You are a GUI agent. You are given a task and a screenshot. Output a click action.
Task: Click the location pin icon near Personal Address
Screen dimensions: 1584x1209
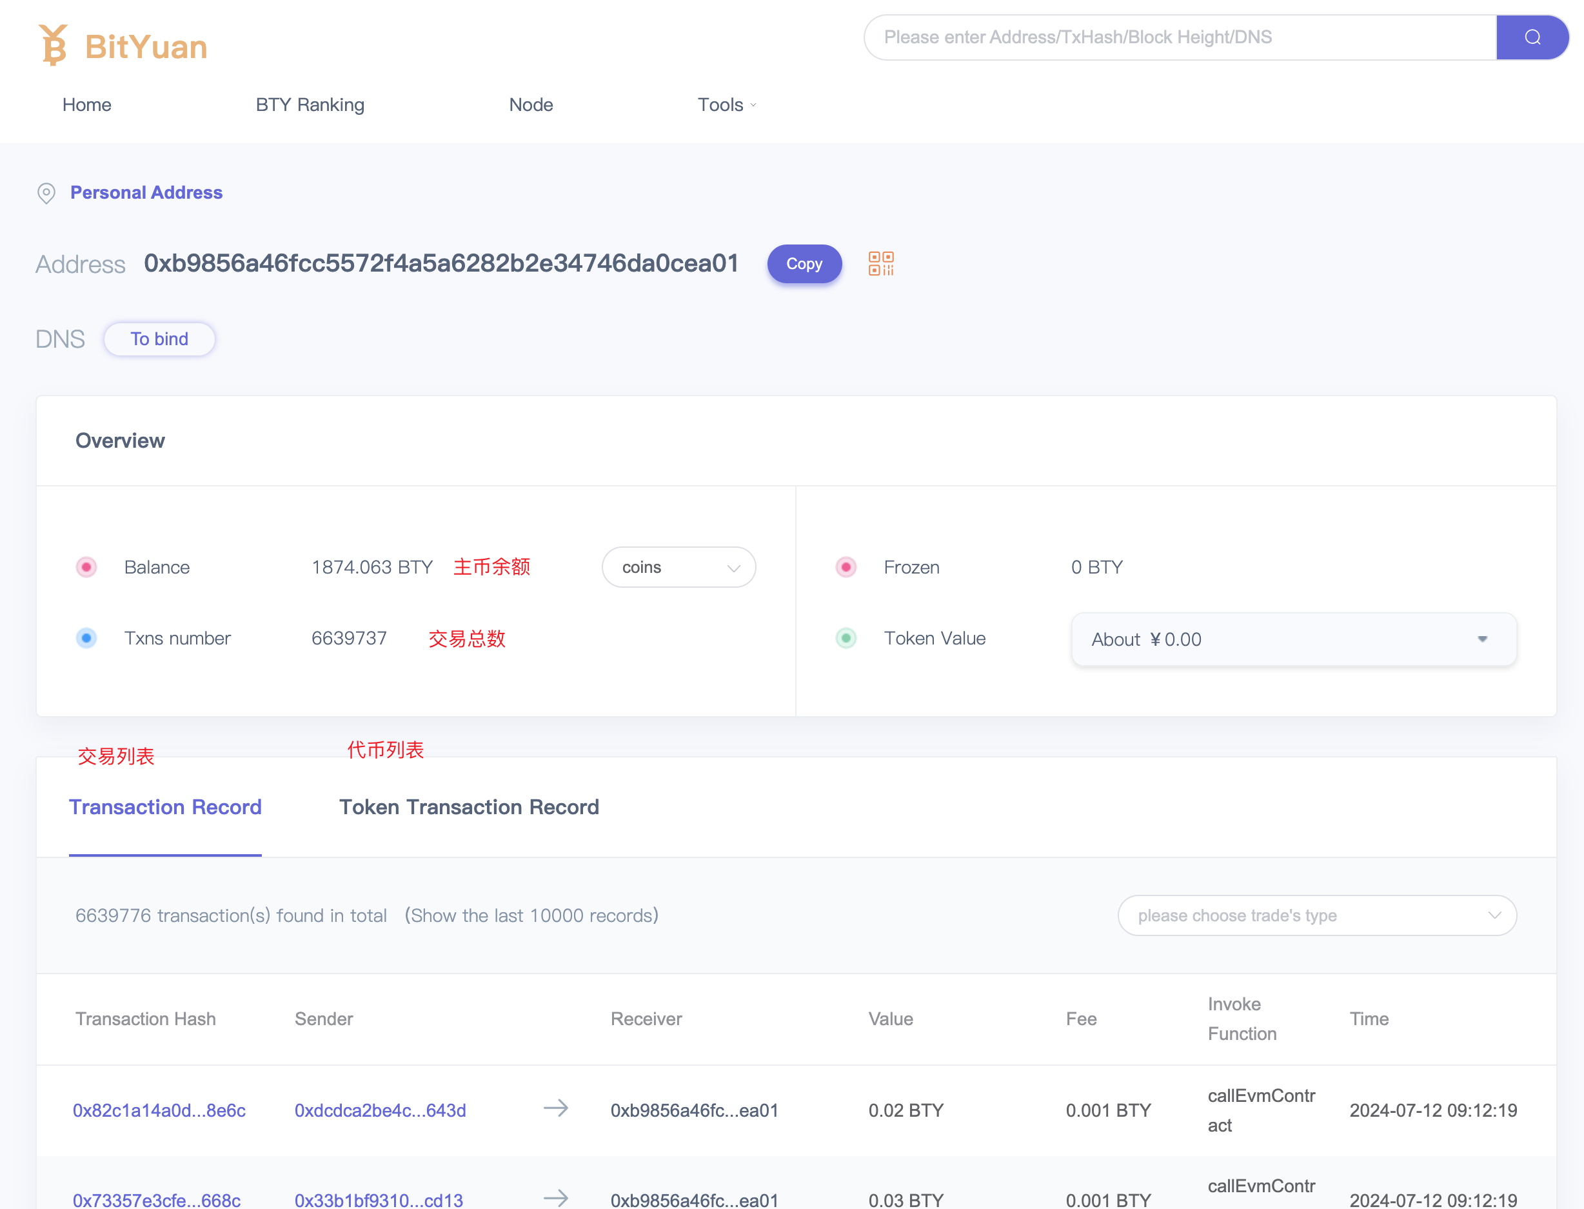[x=46, y=193]
